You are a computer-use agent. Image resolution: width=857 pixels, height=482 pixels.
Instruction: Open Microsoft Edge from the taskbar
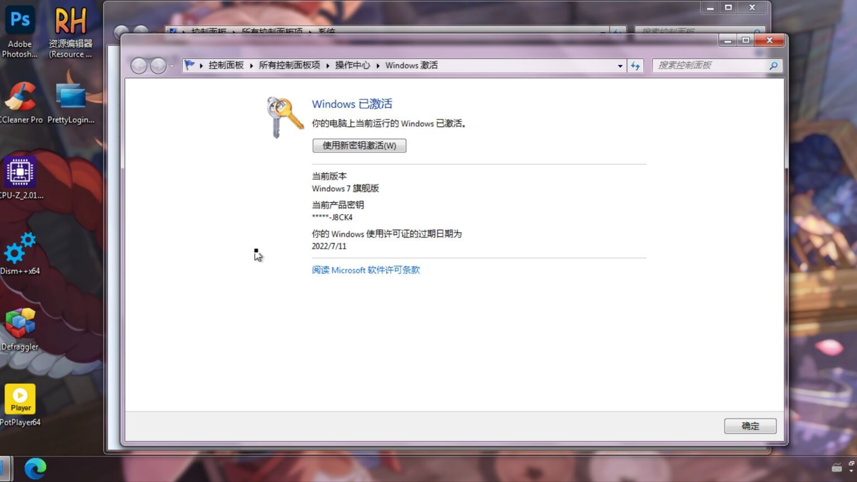(35, 469)
